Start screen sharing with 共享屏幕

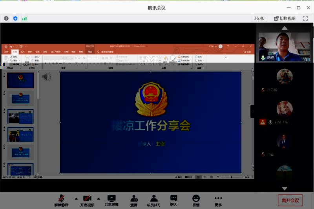111,201
